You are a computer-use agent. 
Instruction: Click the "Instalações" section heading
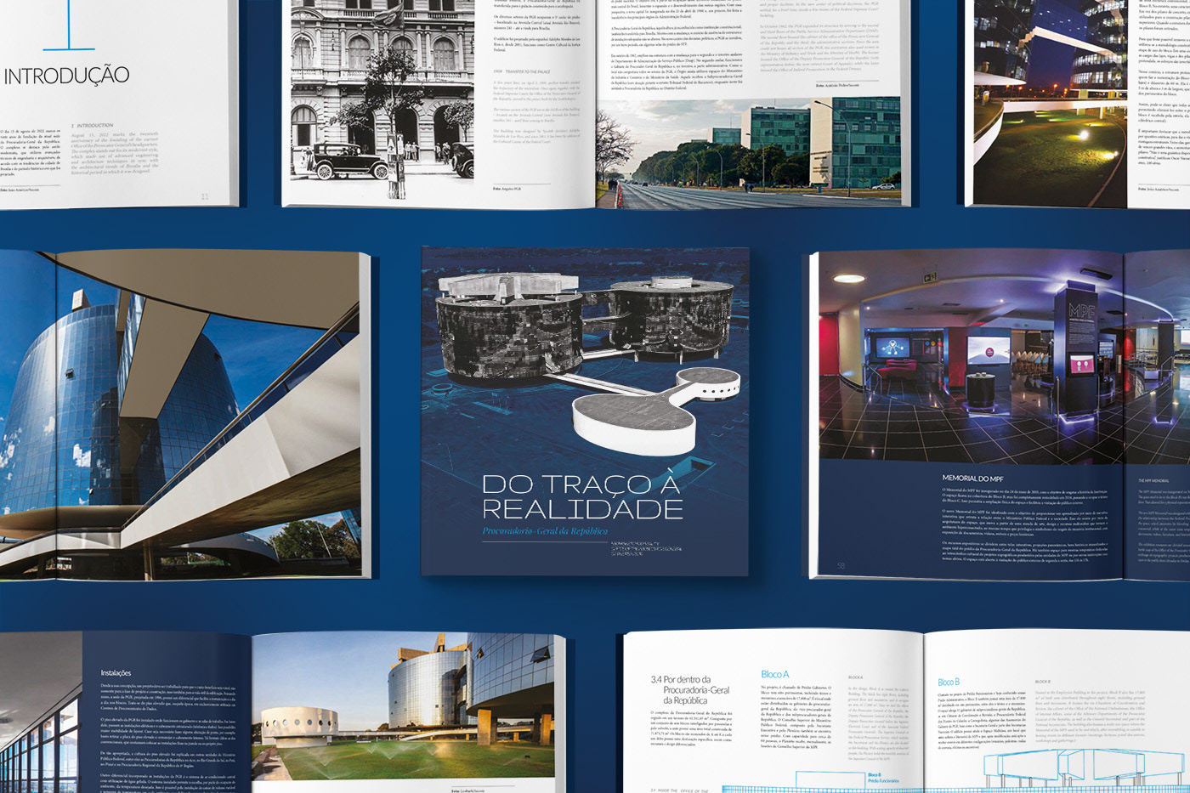116,673
